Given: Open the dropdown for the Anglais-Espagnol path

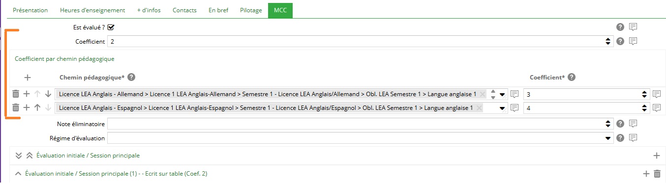Looking at the screenshot, I should [x=502, y=108].
